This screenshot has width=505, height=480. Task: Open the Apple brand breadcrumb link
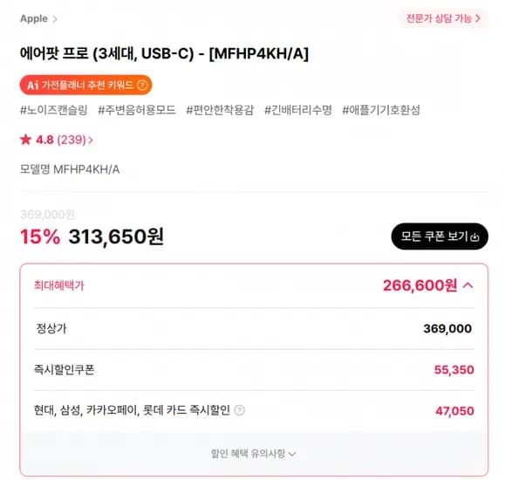[34, 18]
